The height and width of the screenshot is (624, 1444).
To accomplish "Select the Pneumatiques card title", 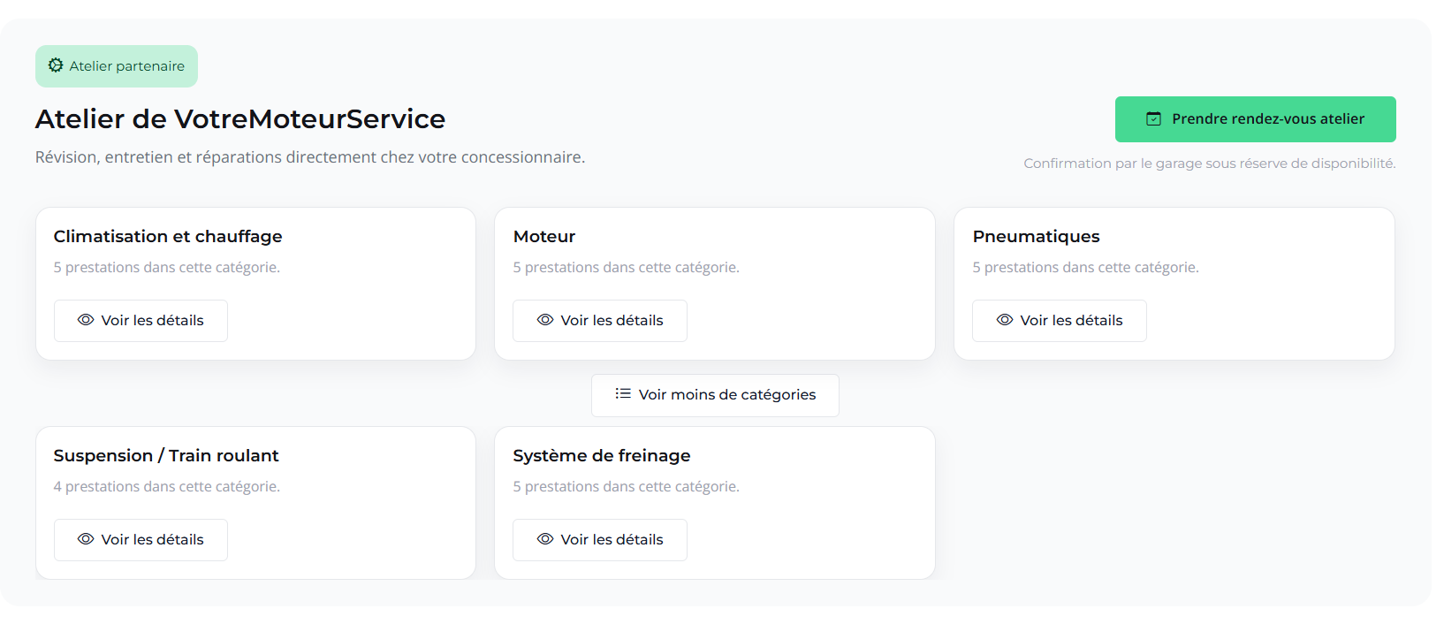I will (1036, 236).
